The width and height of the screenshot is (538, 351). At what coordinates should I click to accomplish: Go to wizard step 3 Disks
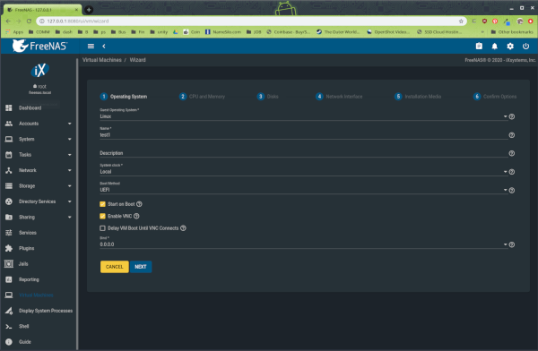[267, 97]
